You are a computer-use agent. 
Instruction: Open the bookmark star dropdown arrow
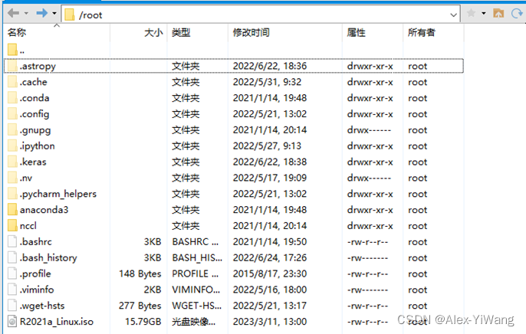(x=483, y=14)
